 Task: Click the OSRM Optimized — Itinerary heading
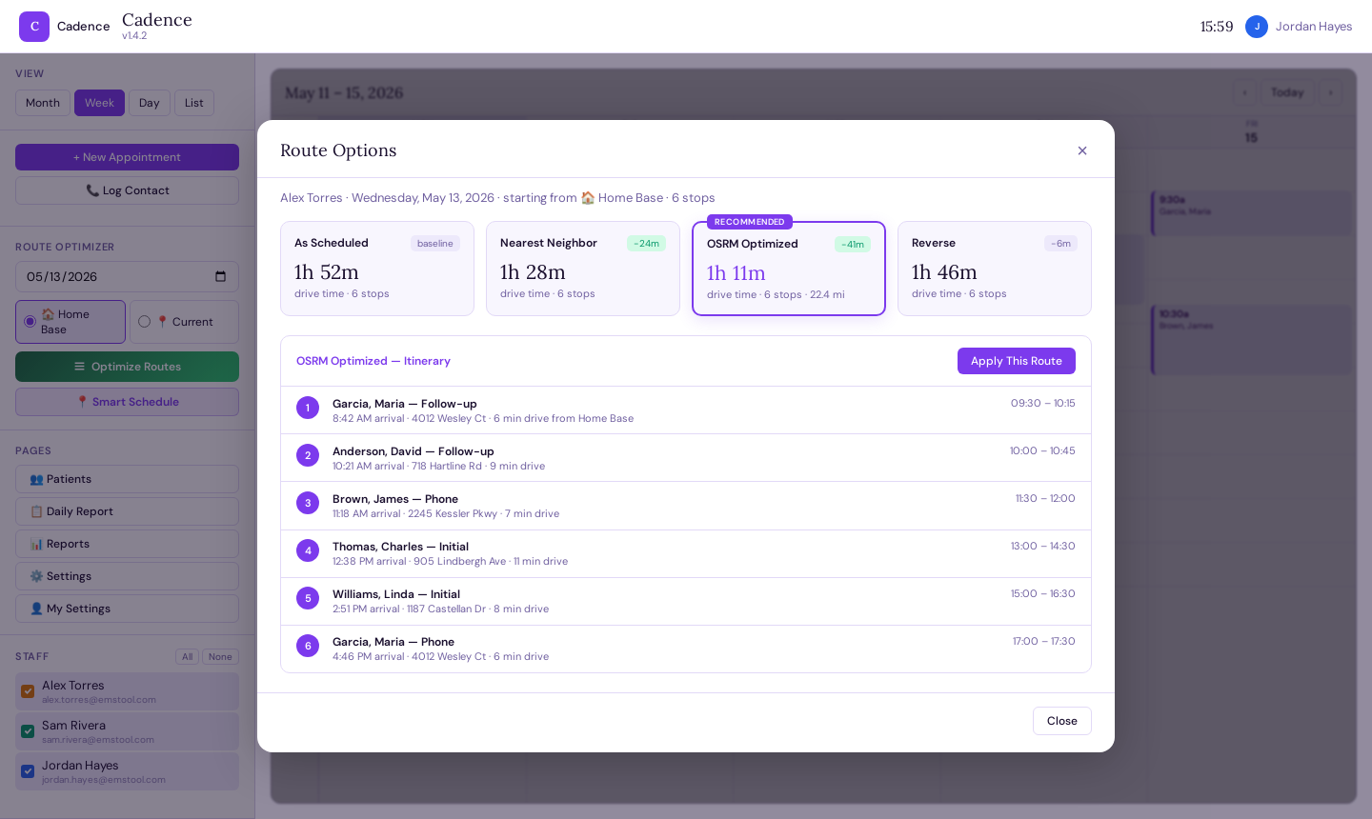(x=373, y=361)
